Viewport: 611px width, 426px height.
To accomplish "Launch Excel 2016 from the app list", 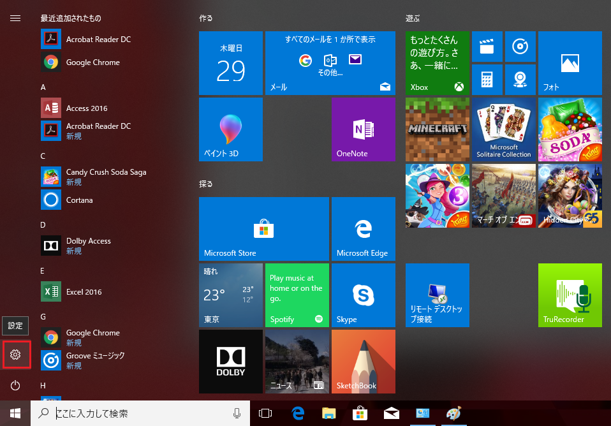I will 71,291.
